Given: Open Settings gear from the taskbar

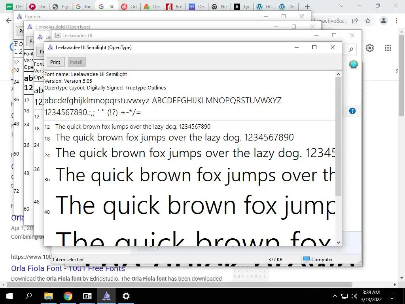Looking at the screenshot, I should tap(126, 296).
